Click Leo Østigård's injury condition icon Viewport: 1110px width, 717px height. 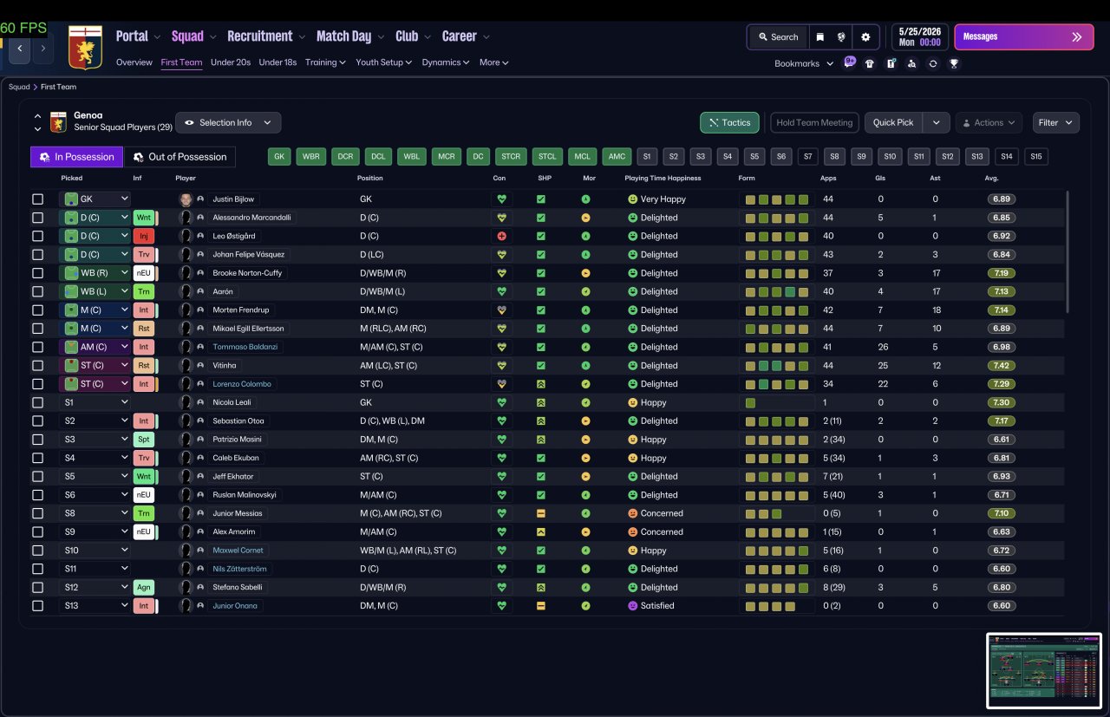(501, 236)
